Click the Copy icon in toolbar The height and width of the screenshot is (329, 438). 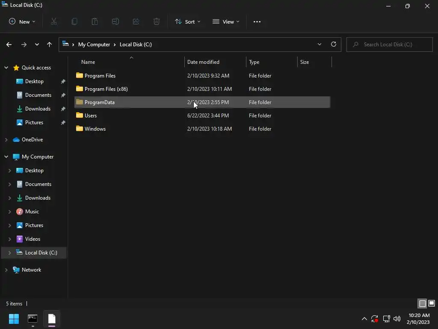click(74, 21)
